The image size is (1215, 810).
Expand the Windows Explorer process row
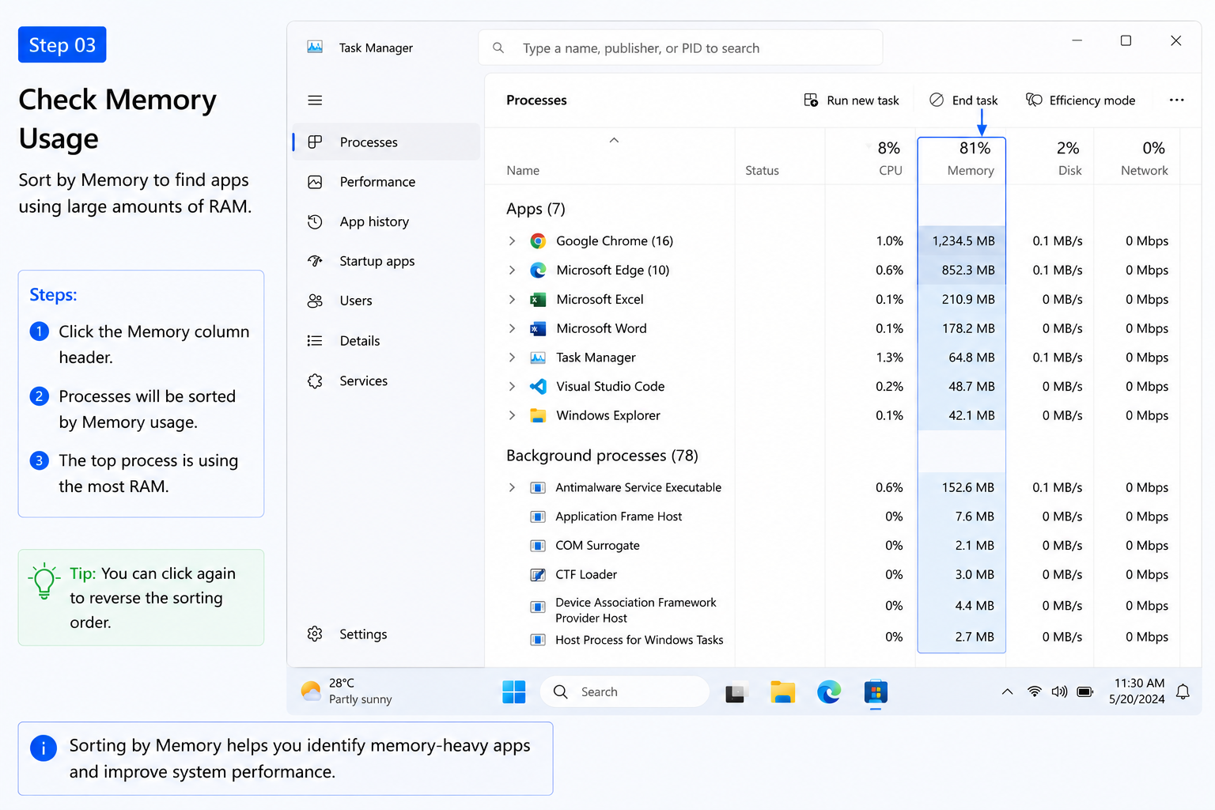[512, 416]
